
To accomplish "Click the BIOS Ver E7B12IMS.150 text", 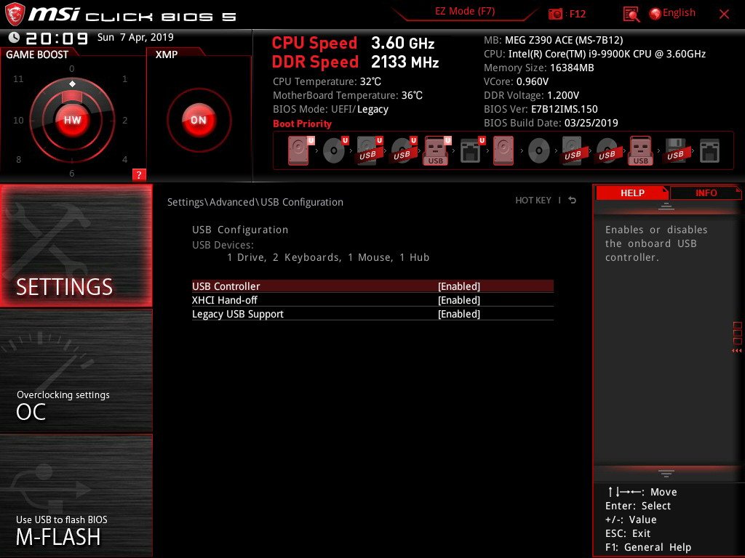I will pos(541,109).
